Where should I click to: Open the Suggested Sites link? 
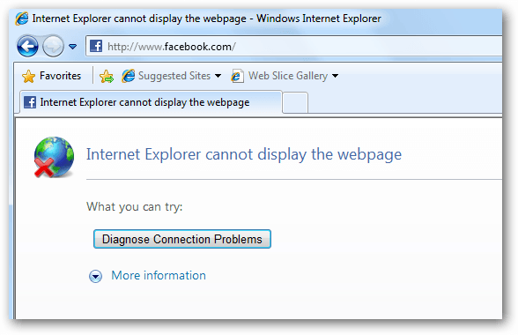166,76
